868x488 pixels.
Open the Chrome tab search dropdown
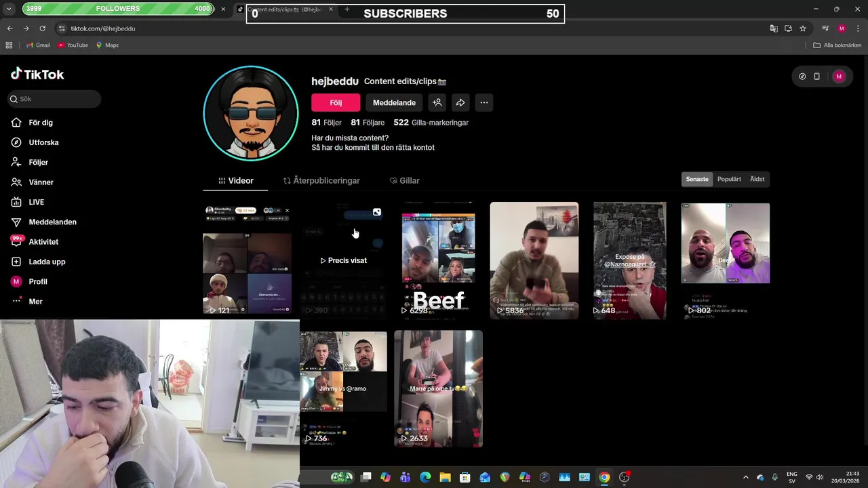(x=9, y=9)
